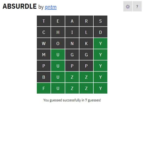The width and height of the screenshot is (146, 146).
Task: Click the D tile in CHILD row
Action: [x=100, y=32]
